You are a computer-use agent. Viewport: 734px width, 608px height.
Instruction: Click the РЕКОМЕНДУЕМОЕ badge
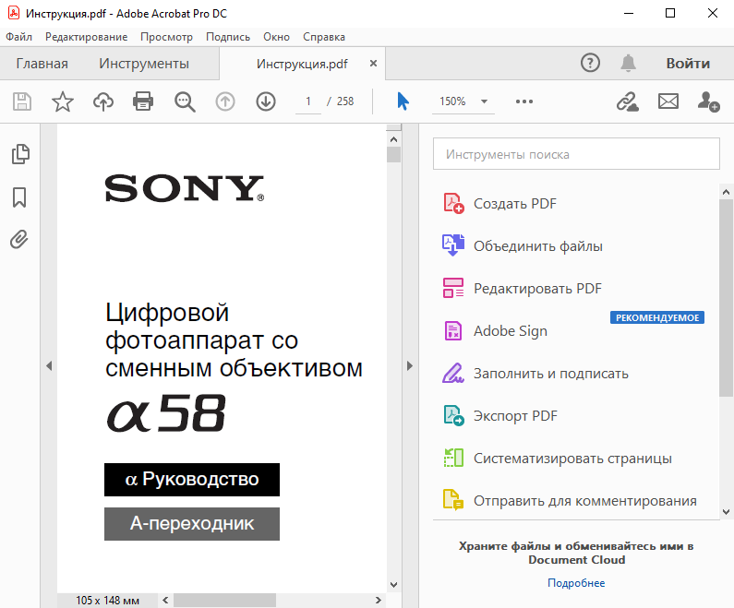[x=657, y=317]
